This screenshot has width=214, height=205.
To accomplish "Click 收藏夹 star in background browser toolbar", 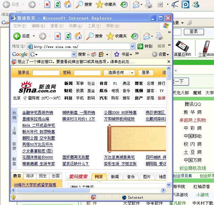I will click(100, 4).
